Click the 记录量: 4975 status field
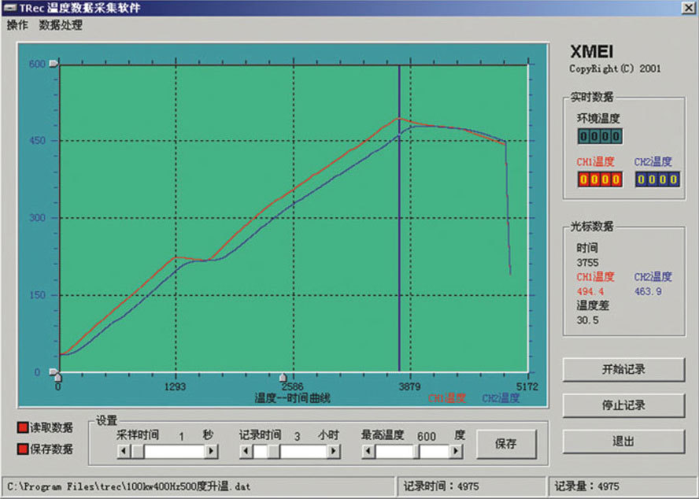The width and height of the screenshot is (699, 499). point(623,486)
